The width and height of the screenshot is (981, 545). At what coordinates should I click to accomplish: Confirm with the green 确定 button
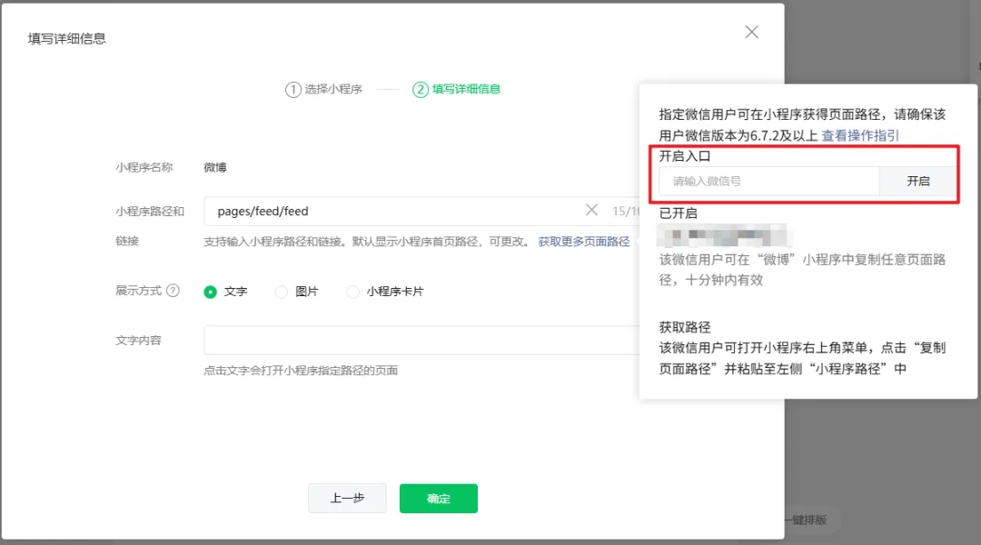point(439,498)
